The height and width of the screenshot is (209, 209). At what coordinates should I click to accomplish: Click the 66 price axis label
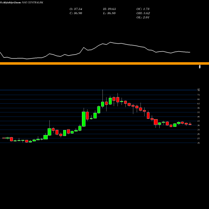pyautogui.click(x=199, y=99)
